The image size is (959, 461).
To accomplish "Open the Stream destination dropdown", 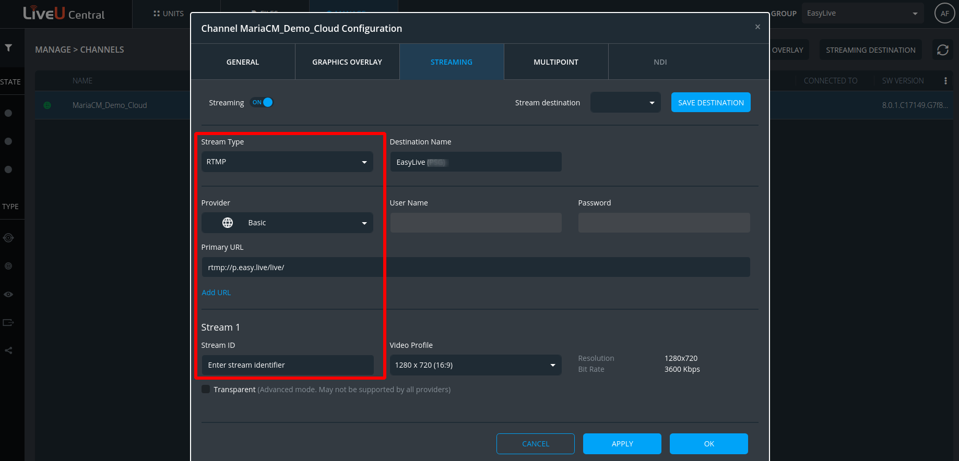I will [x=625, y=103].
